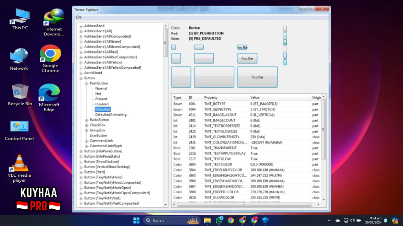Click the property table vertical scrollbar

324,148
